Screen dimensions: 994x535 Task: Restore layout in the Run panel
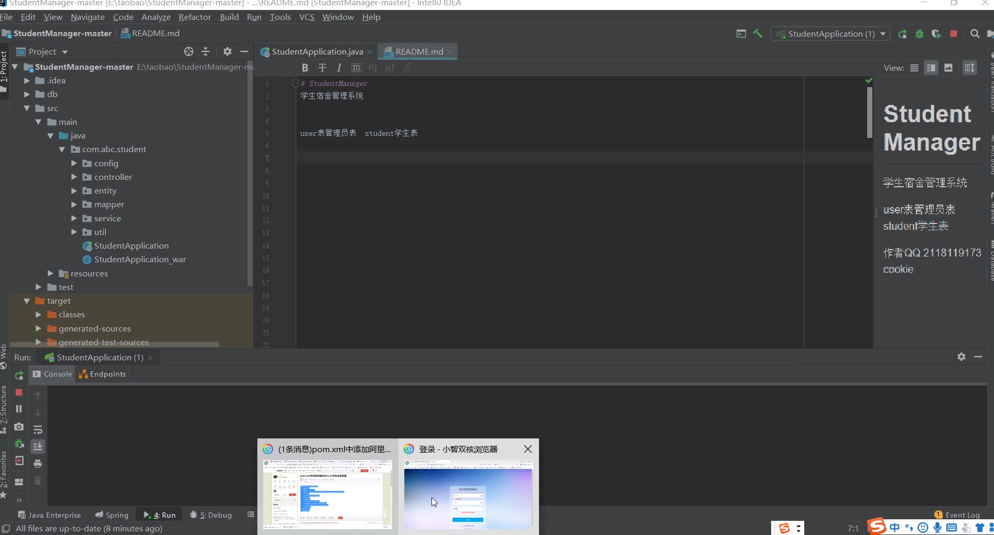tap(19, 481)
